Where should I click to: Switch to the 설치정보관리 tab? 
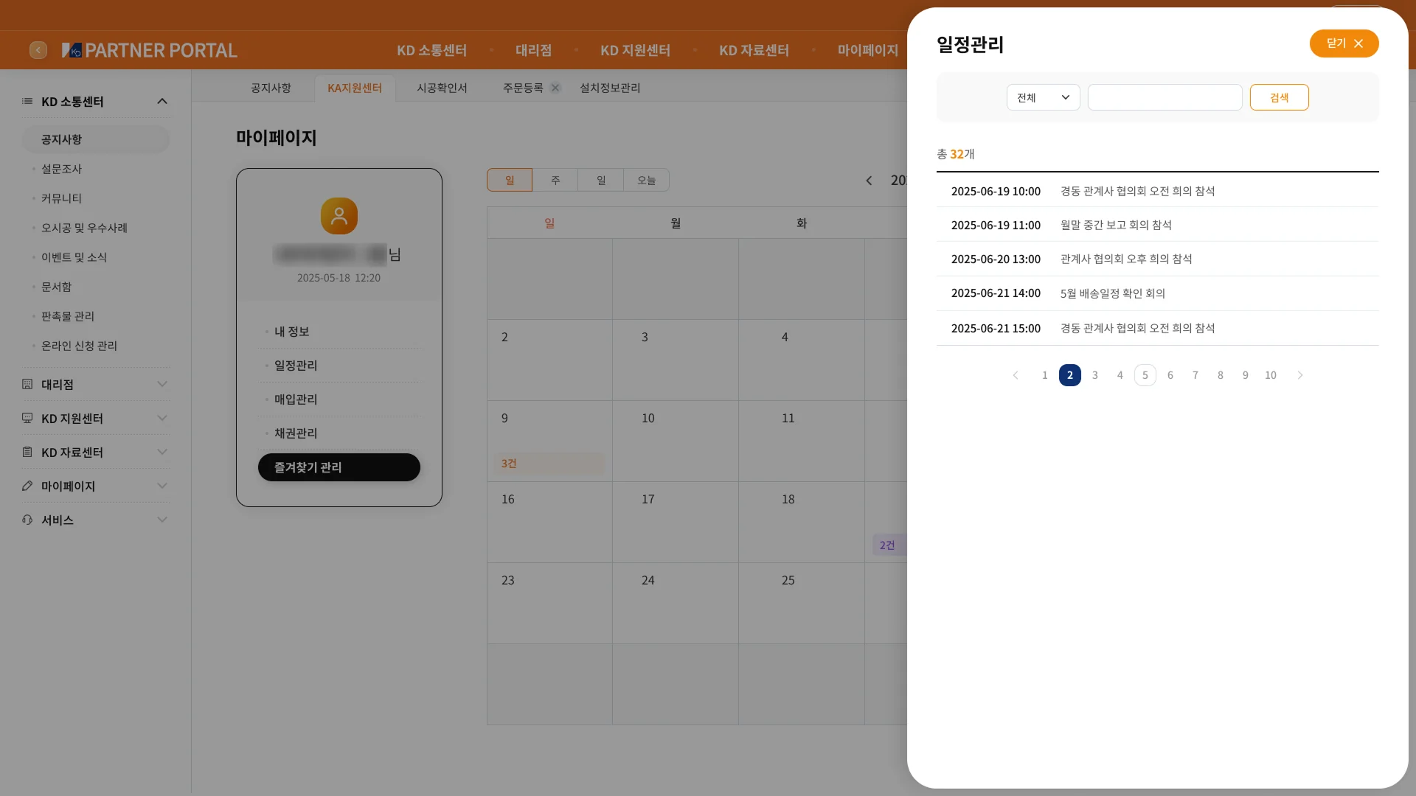610,88
